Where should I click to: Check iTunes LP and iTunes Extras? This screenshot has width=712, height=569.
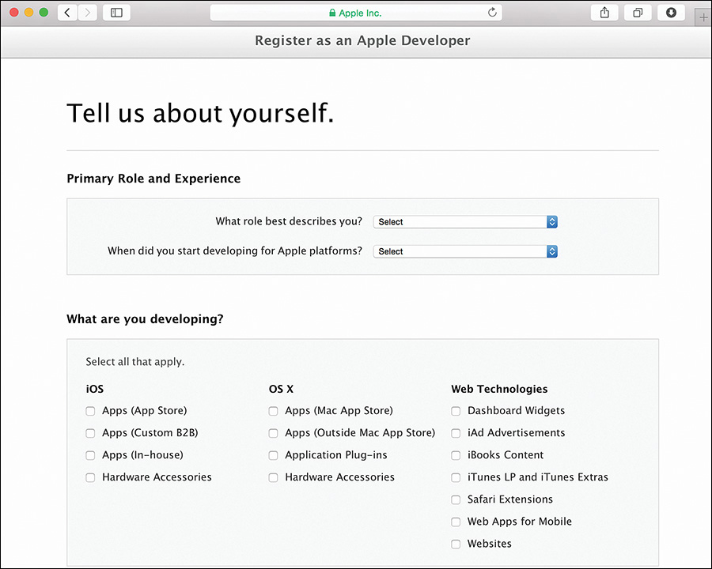coord(456,478)
